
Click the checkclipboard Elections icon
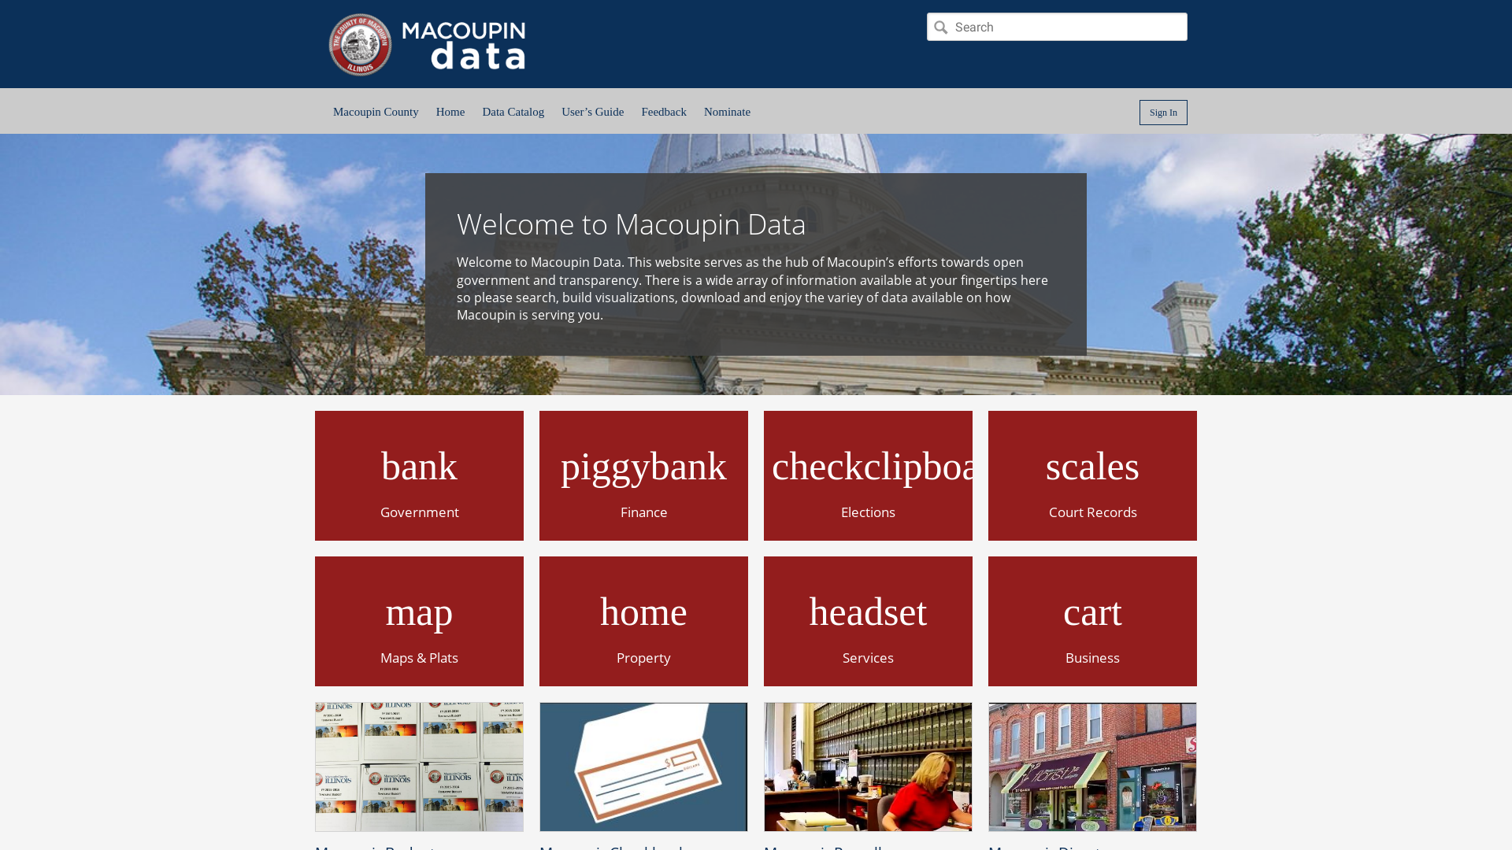(x=868, y=475)
